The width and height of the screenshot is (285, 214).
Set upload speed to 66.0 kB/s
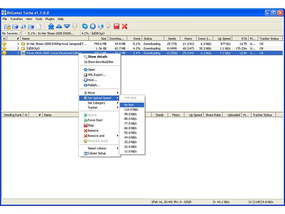tap(132, 128)
